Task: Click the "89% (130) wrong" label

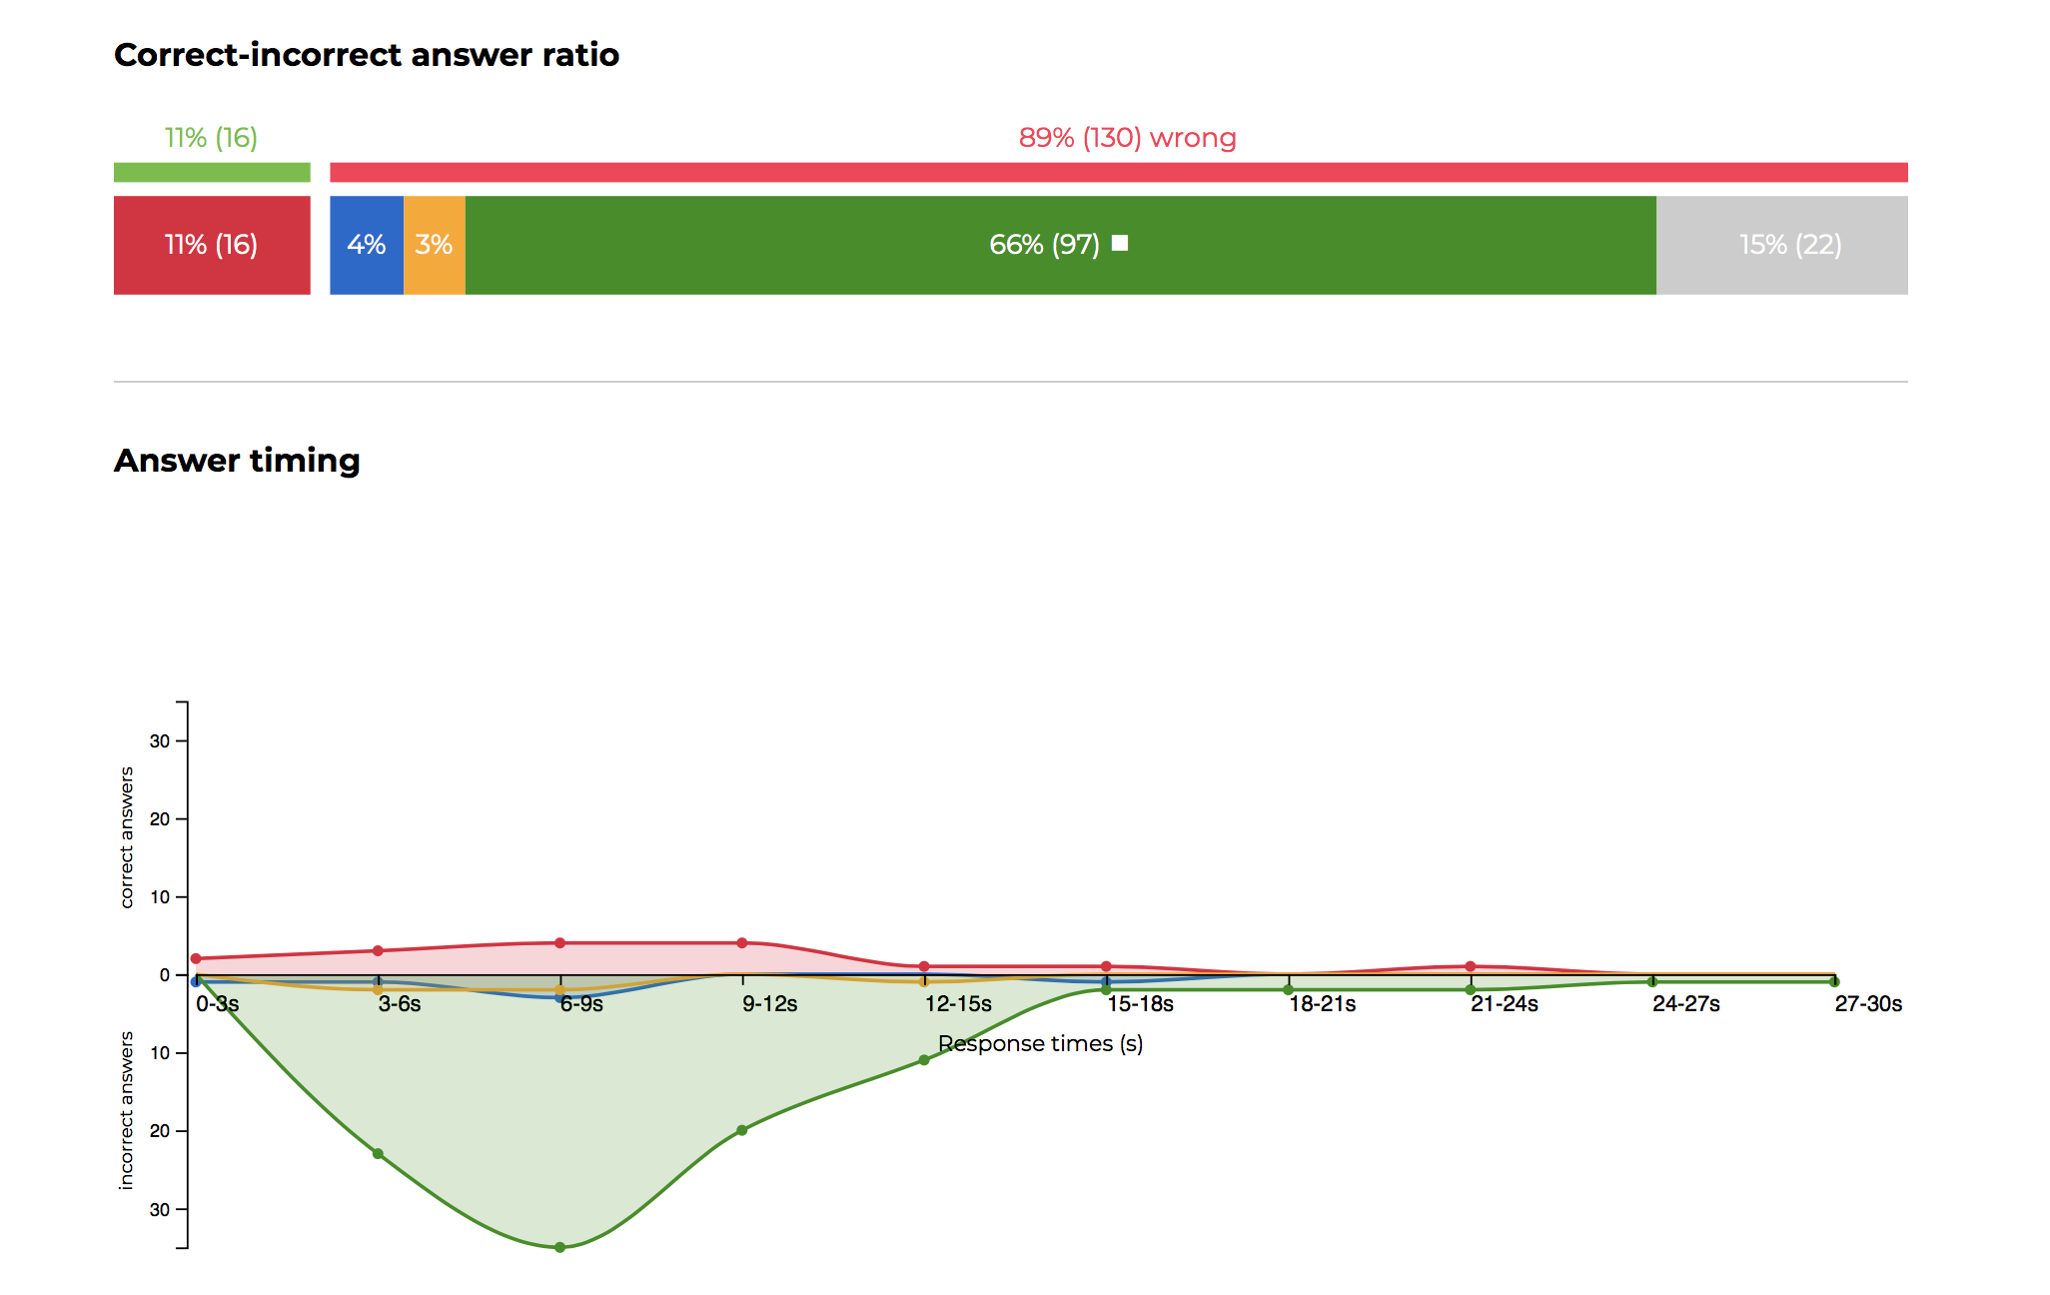Action: (1127, 138)
